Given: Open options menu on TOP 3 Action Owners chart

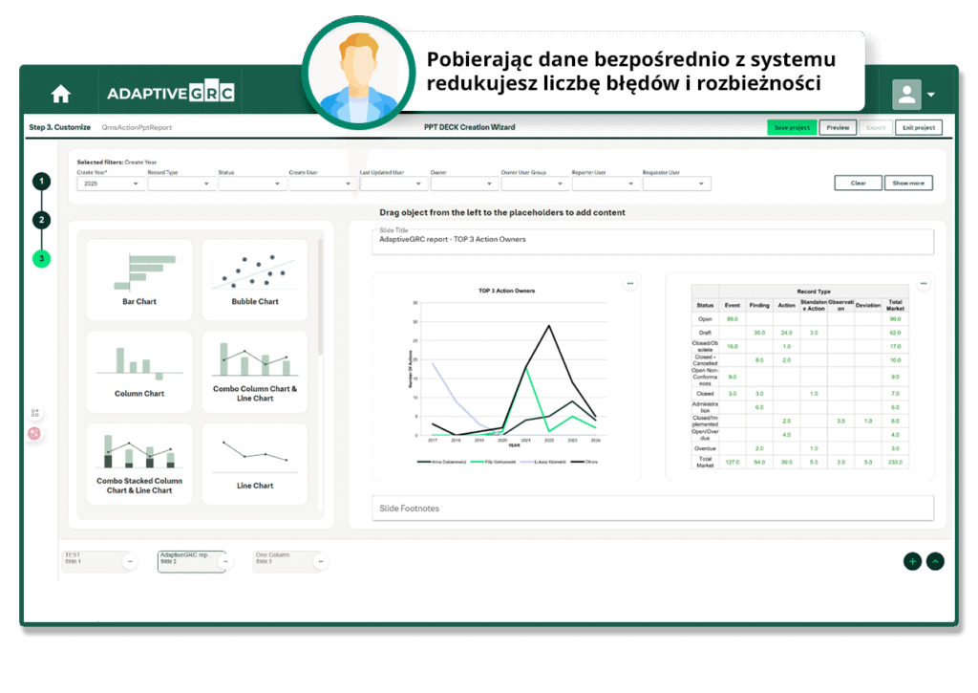Looking at the screenshot, I should 629,283.
